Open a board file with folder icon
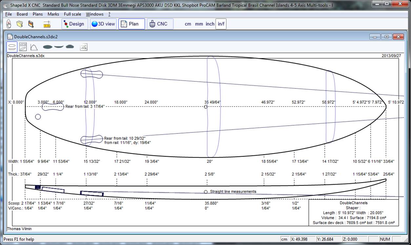411x245 pixels. coord(20,24)
